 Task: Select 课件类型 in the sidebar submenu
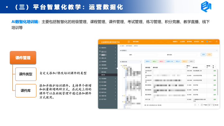(x=104, y=72)
